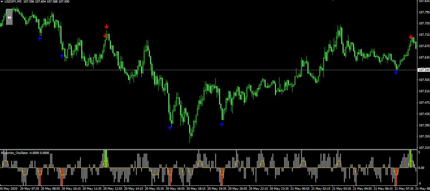Select the rightmost red sell arrow
Screen dimensions: 430x191
[x=410, y=37]
